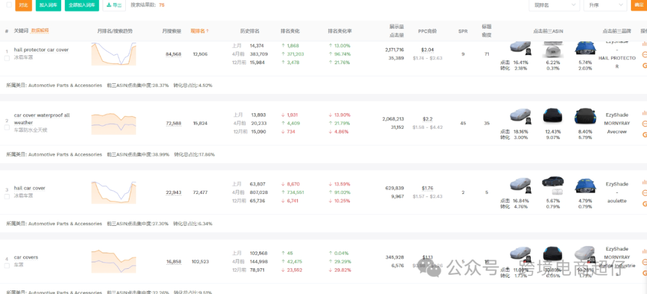Click current rank value 12,506

click(200, 54)
